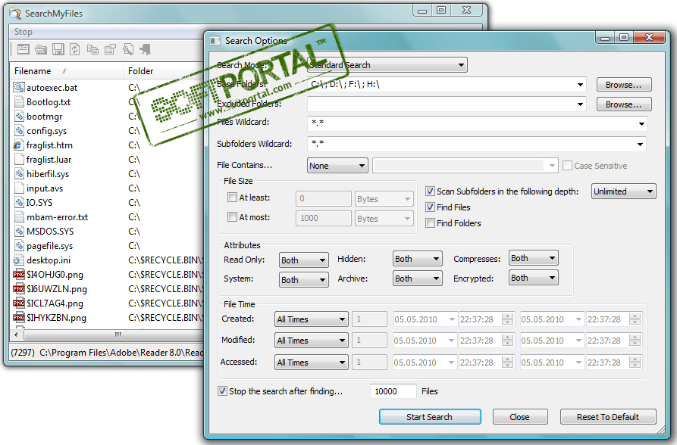This screenshot has width=677, height=445.
Task: Open the Subfolders Wildcard dropdown arrow
Action: pyautogui.click(x=641, y=144)
